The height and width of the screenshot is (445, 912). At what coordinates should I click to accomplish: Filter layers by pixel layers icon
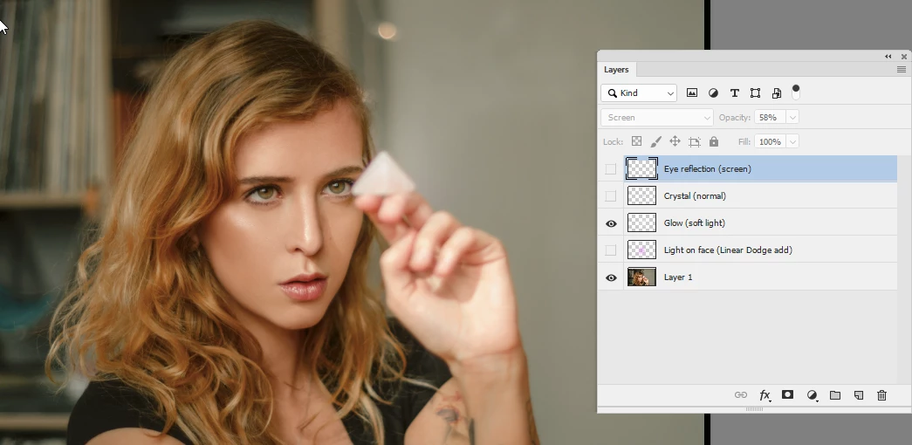click(691, 92)
